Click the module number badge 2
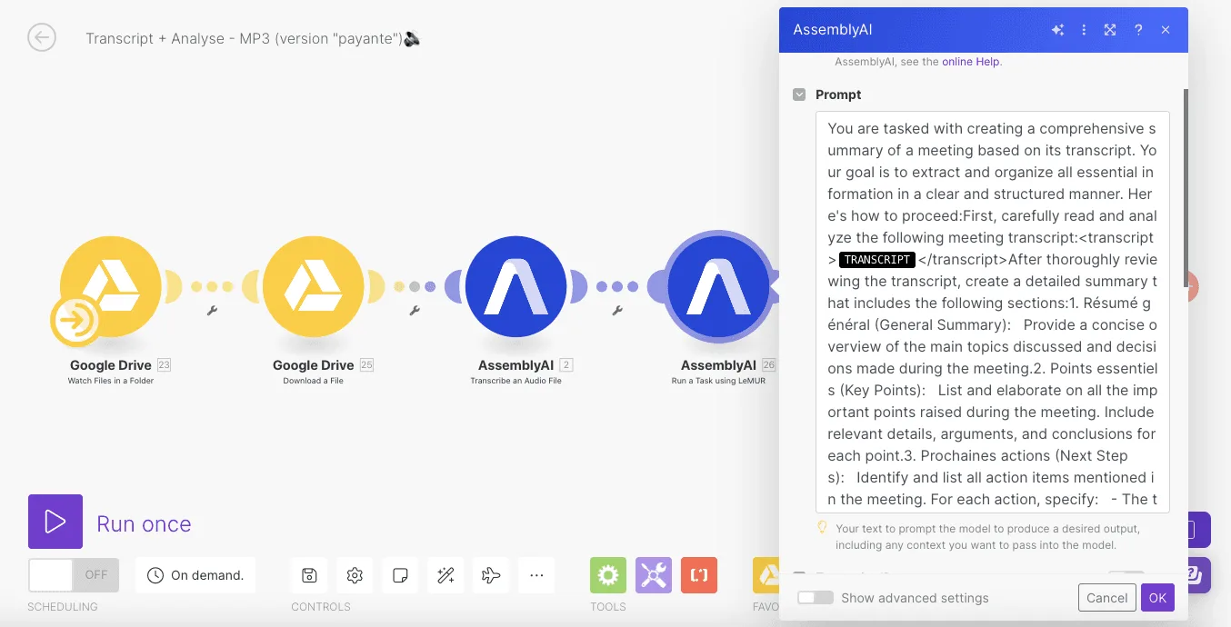This screenshot has width=1231, height=627. point(565,365)
